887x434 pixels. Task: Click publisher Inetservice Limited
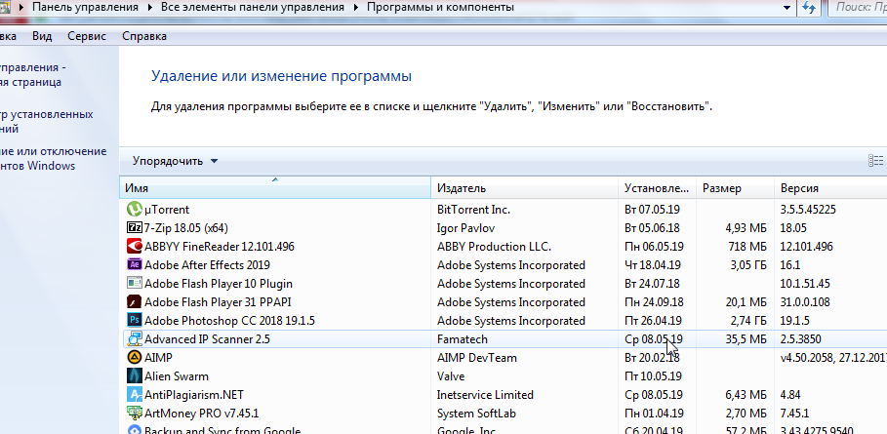pos(485,395)
